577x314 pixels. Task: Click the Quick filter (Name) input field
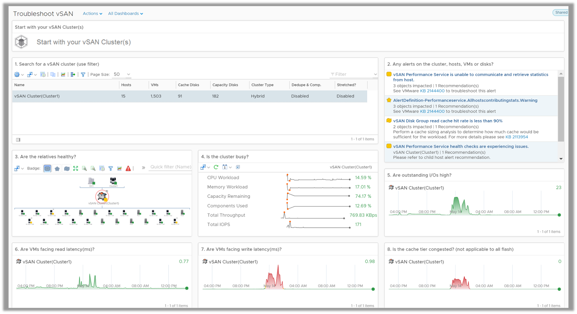(171, 167)
